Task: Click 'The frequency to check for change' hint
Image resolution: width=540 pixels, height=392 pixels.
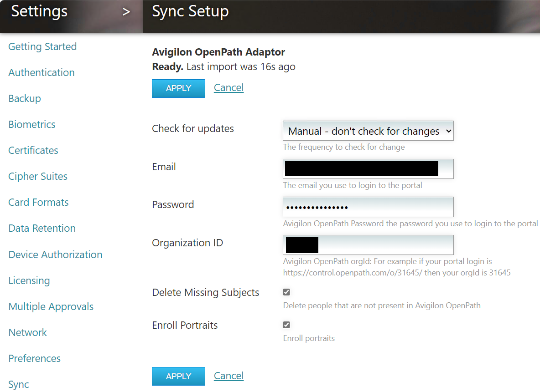Action: tap(344, 147)
